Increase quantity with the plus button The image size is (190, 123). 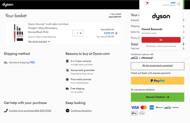81,33
